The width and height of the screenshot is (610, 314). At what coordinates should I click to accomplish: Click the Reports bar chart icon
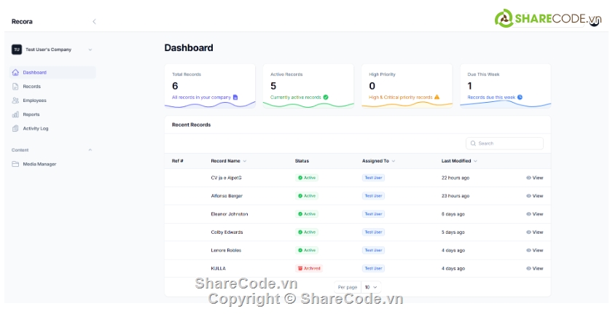(x=15, y=114)
